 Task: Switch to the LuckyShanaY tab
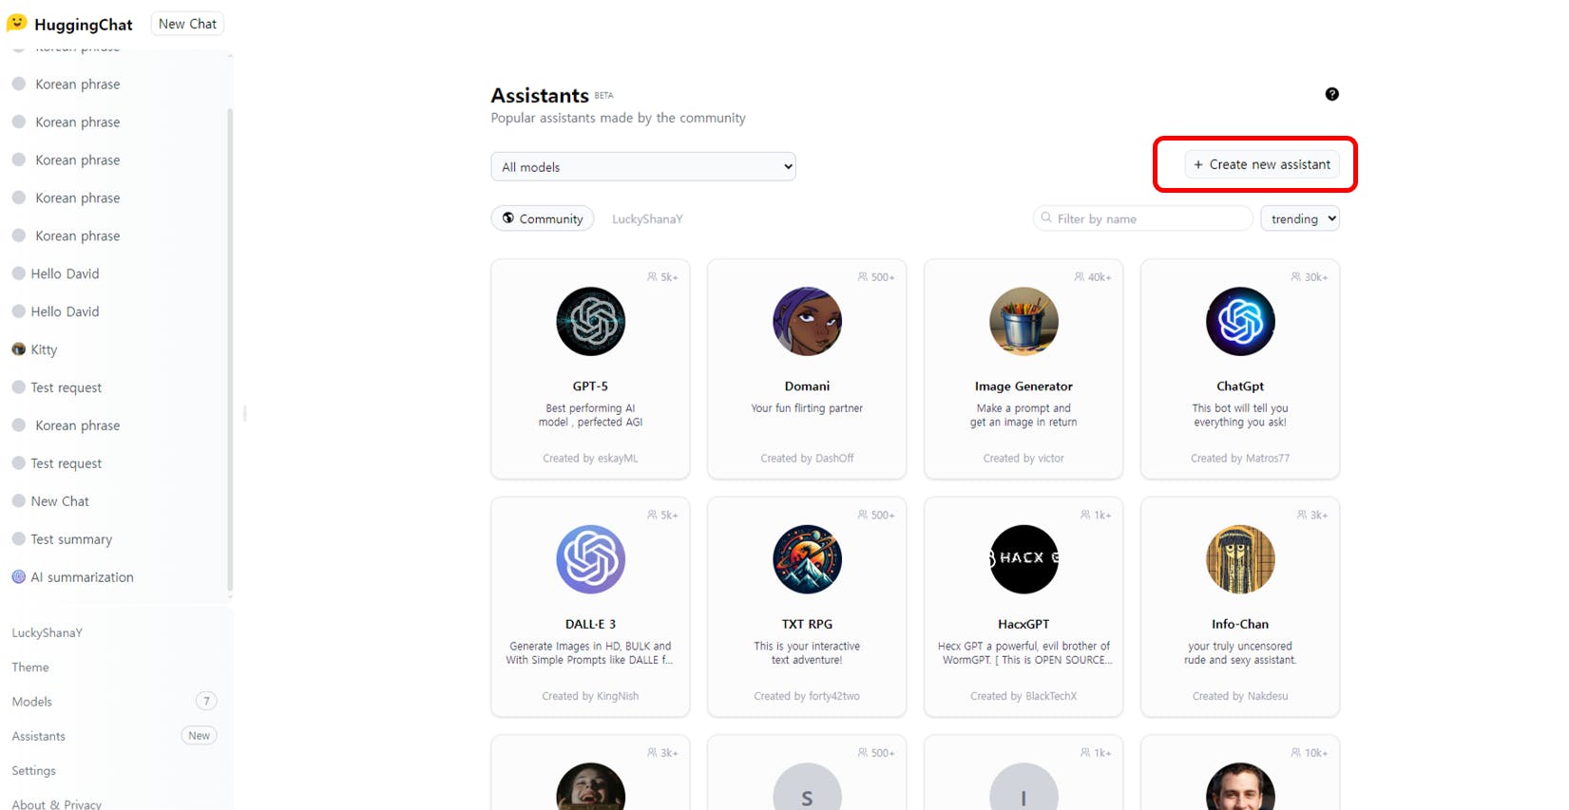click(x=647, y=219)
